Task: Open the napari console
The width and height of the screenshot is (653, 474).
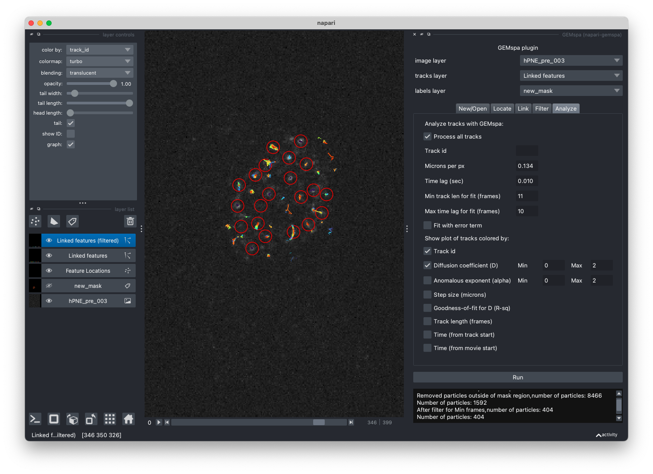Action: click(x=35, y=419)
